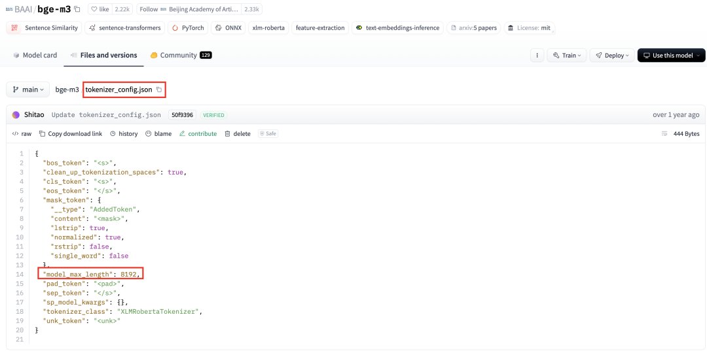
Task: Click the clean_up_tokenization_spaces line
Action: coord(114,172)
